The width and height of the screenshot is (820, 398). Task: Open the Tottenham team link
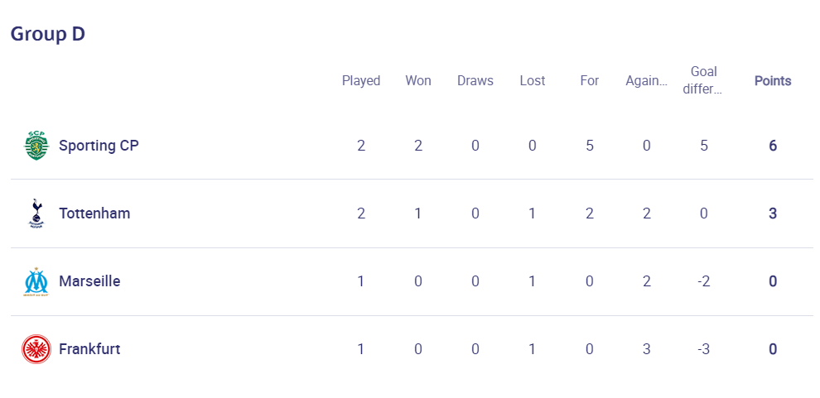pos(94,213)
